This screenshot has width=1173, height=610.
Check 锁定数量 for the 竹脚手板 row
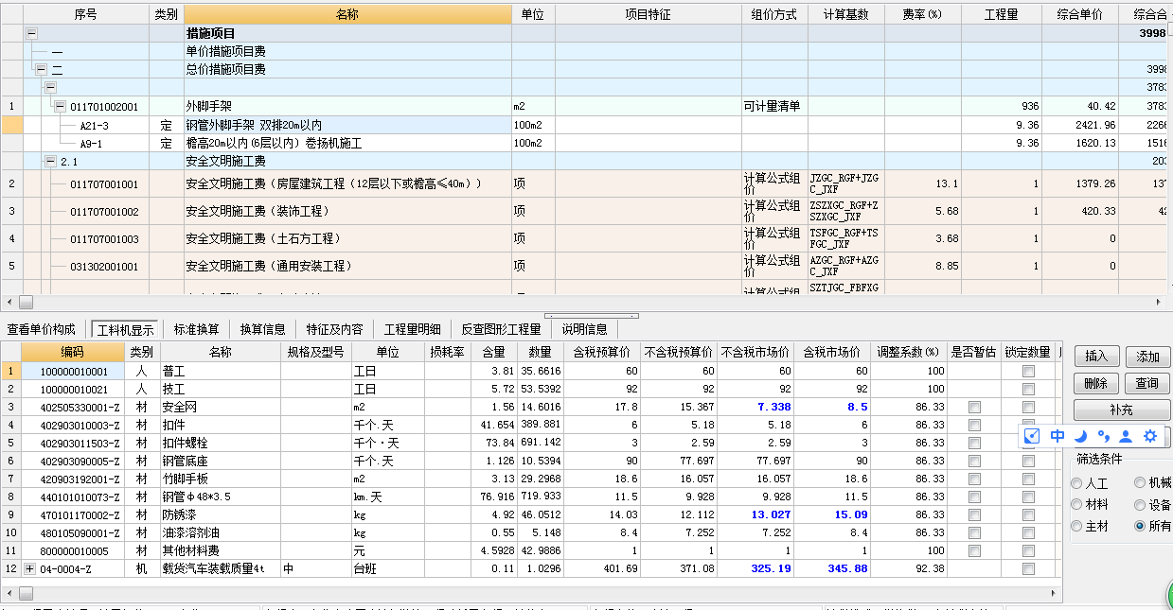pyautogui.click(x=1028, y=479)
